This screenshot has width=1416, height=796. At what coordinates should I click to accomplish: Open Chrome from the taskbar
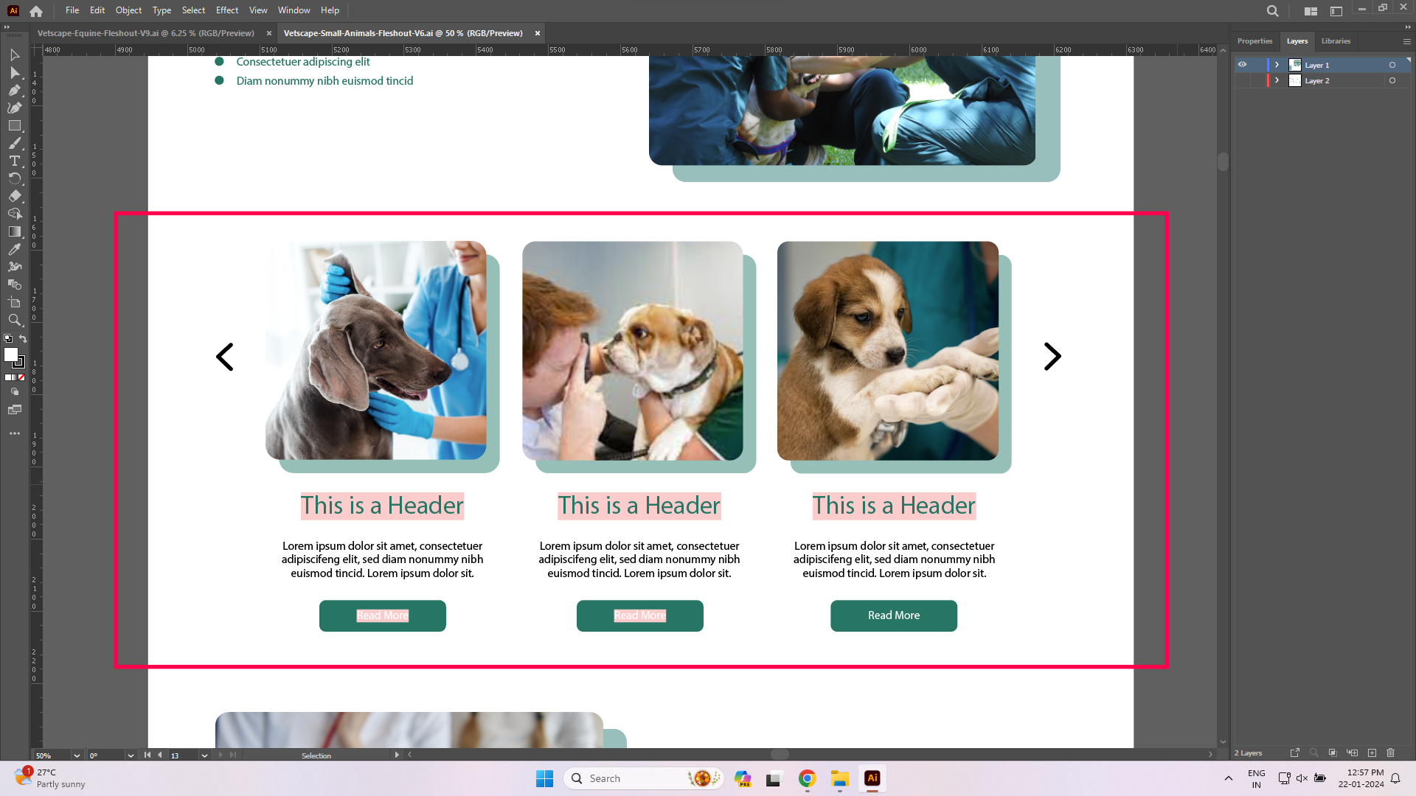tap(807, 778)
